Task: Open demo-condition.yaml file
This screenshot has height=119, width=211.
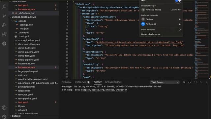Action: (34, 44)
